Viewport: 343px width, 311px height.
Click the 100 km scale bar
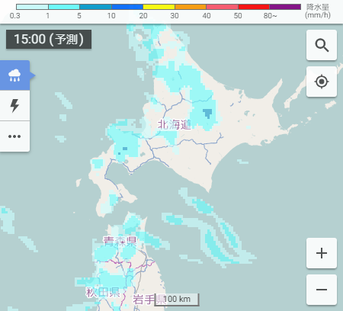177,300
